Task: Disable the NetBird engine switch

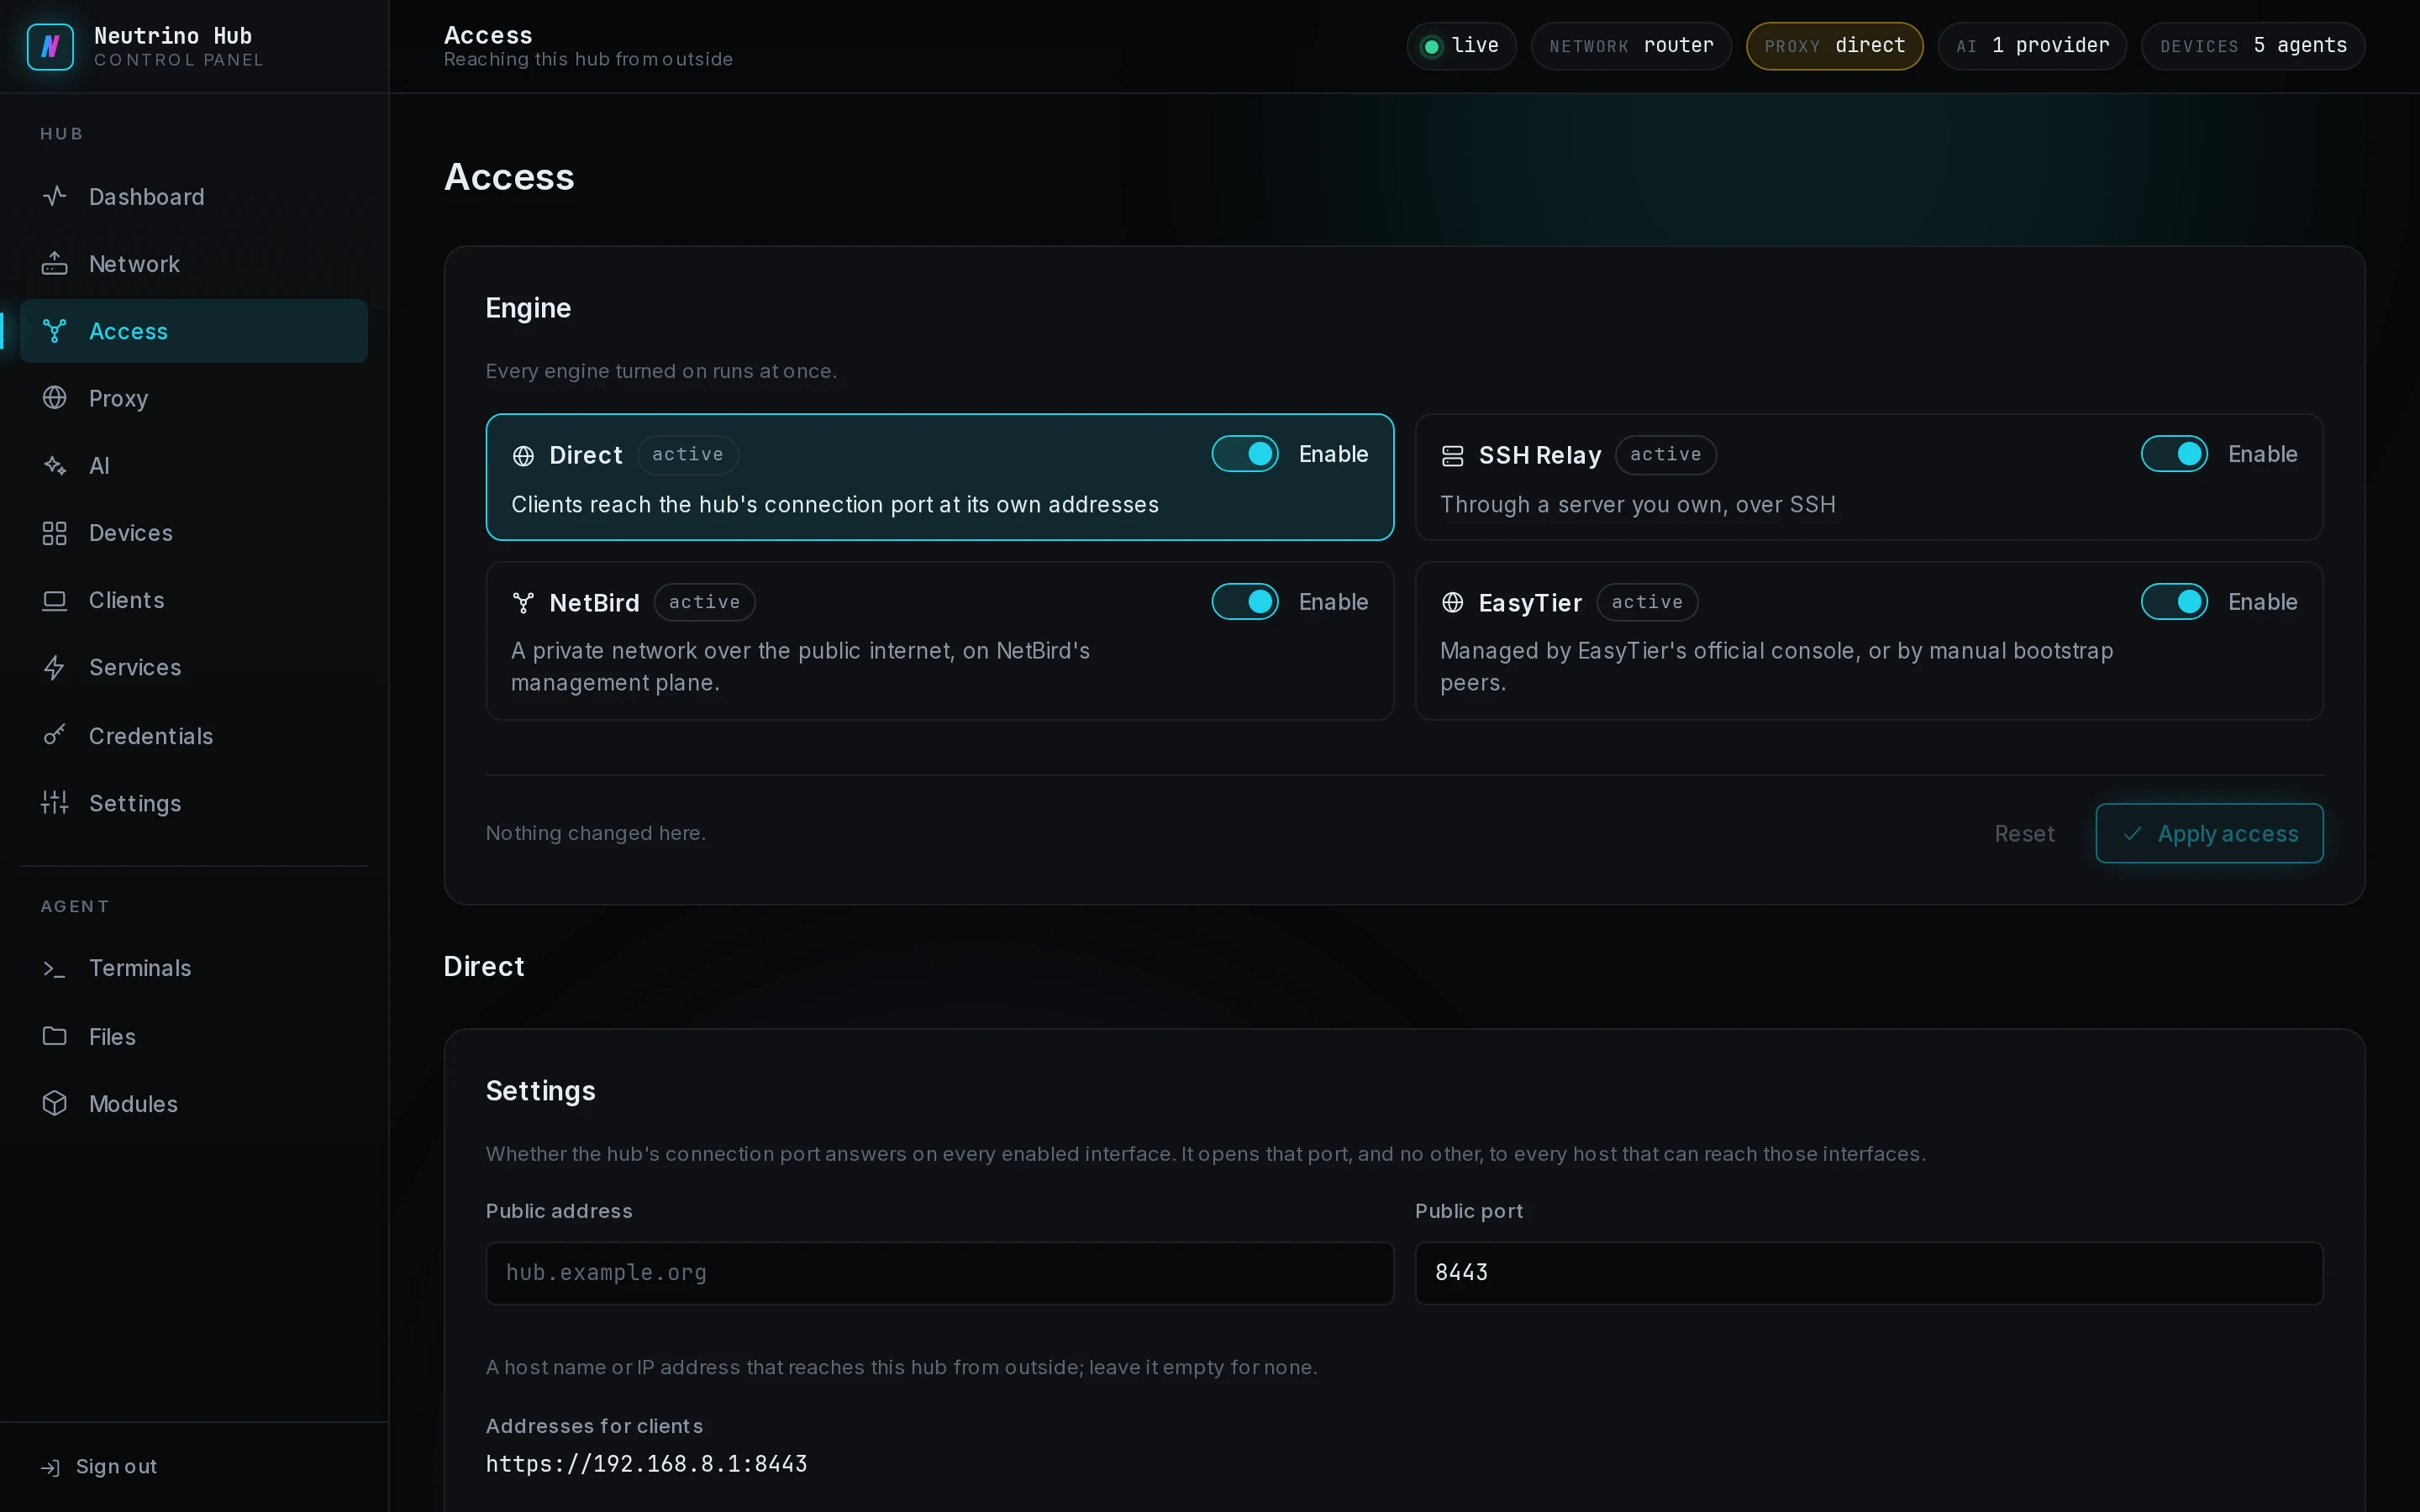Action: pyautogui.click(x=1245, y=602)
